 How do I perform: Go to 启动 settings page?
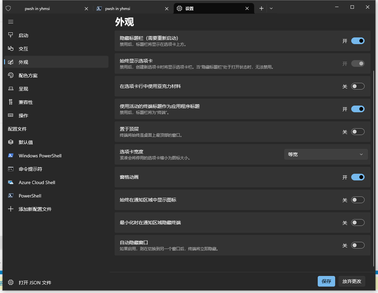[56, 35]
